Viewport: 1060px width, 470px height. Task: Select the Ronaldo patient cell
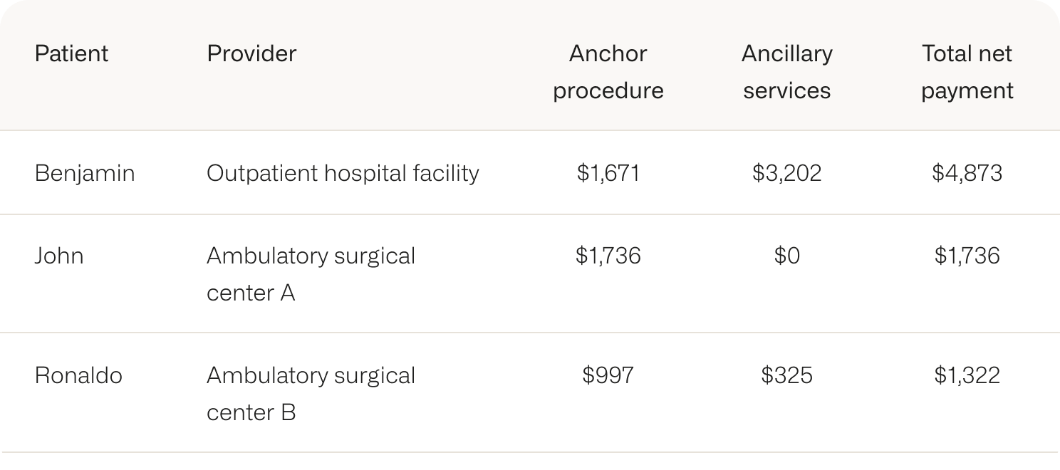(78, 375)
